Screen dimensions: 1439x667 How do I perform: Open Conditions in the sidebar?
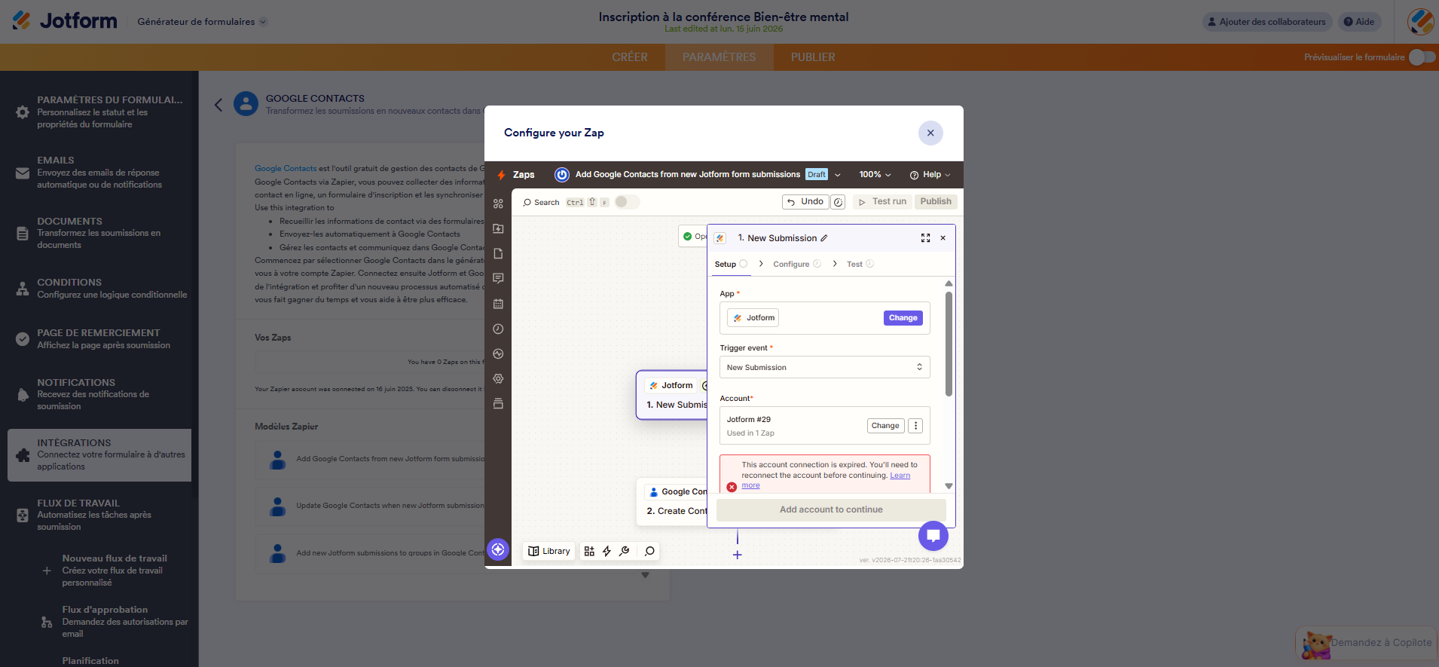(99, 289)
